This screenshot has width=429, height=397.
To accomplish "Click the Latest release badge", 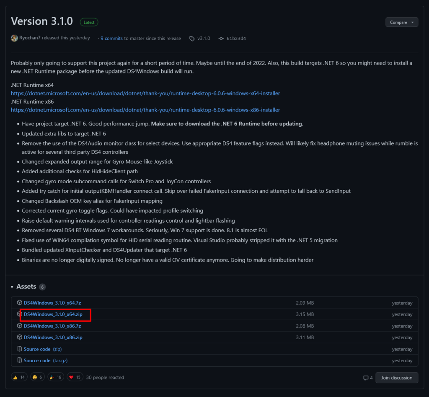I will point(89,22).
